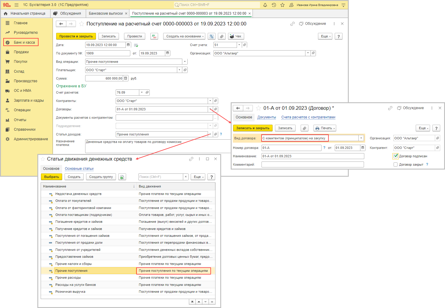
Task: Open Организация item in receipt document
Action: [313, 53]
